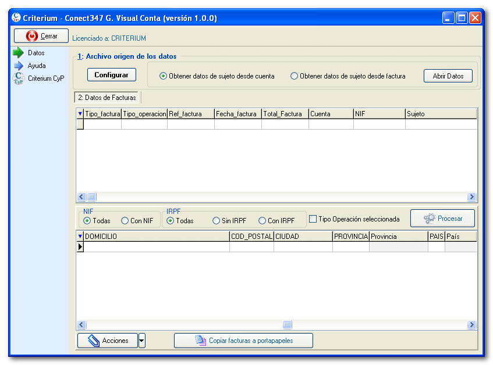The image size is (493, 365).
Task: Click Sujeto column header
Action: [441, 114]
